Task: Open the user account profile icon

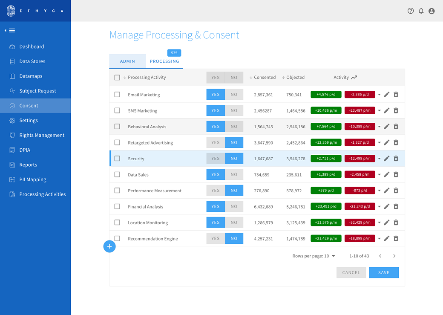Action: tap(431, 11)
